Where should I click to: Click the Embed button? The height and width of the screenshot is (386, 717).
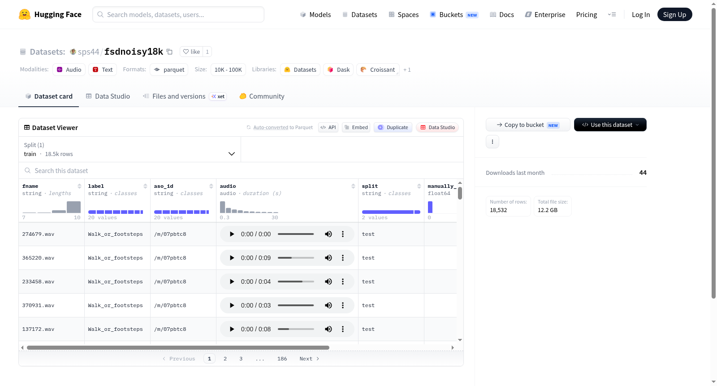356,127
